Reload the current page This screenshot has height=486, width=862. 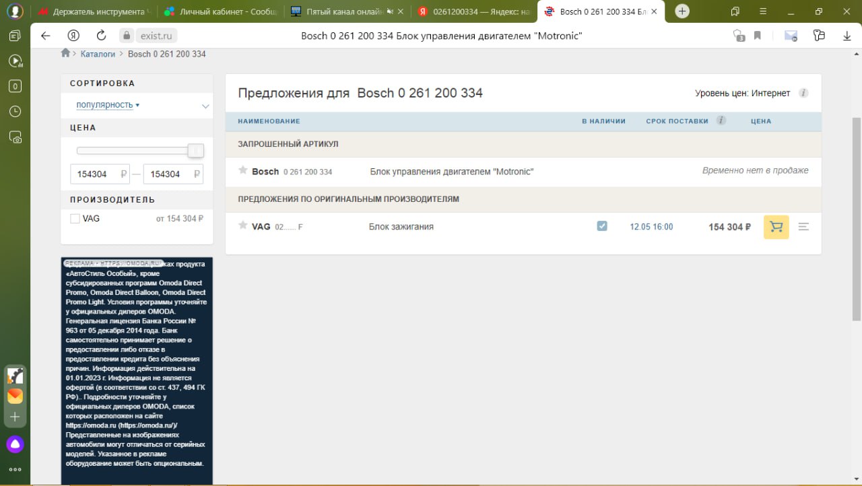101,36
